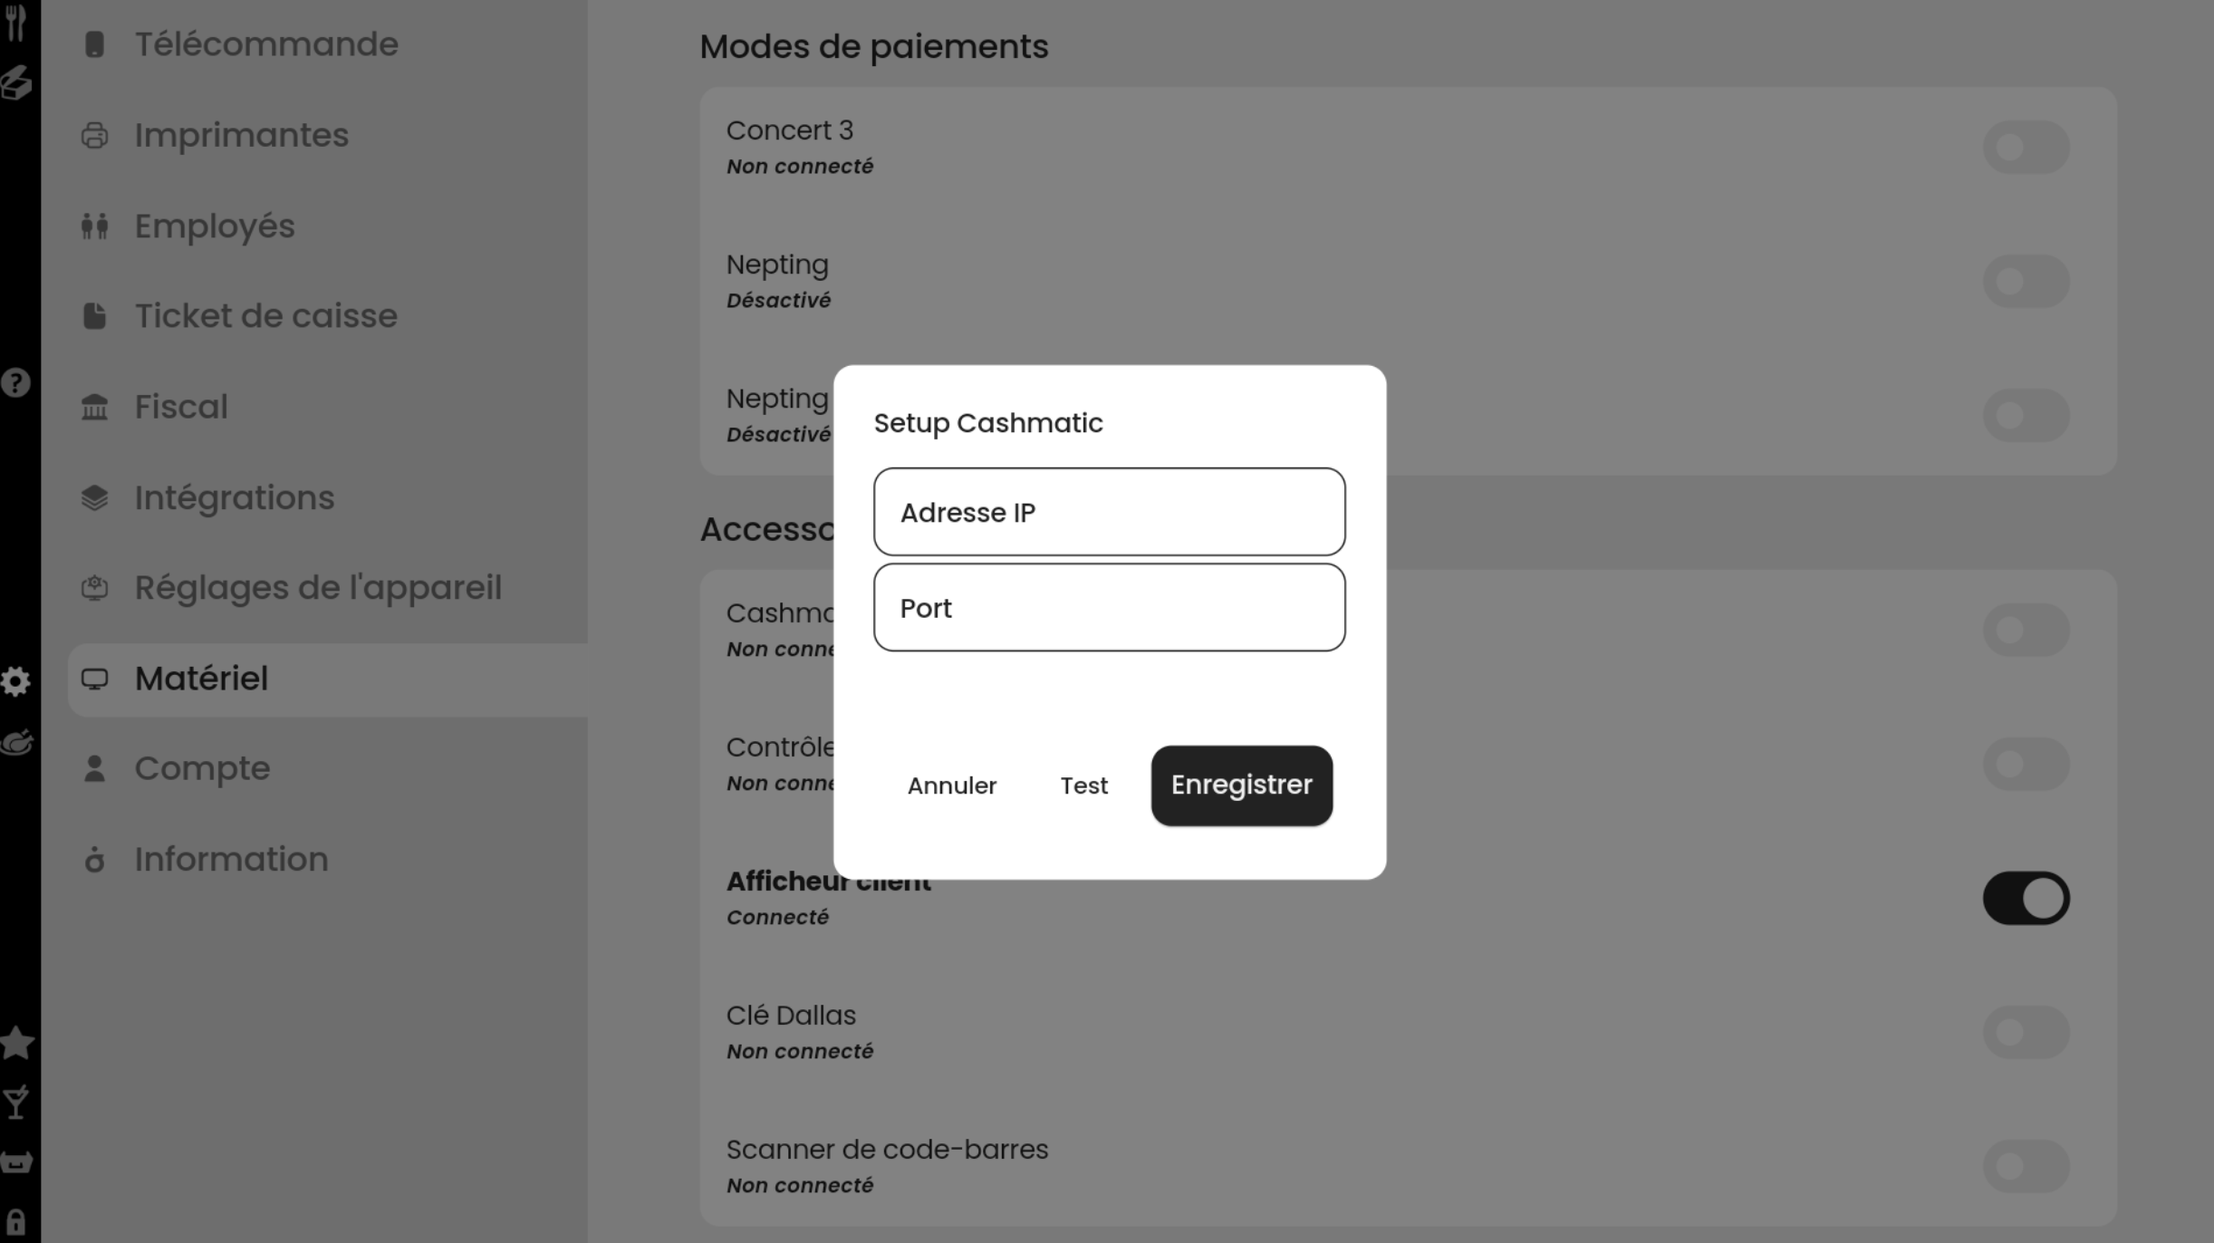Enable the Concert 3 payment toggle
Image resolution: width=2214 pixels, height=1243 pixels.
2026,147
